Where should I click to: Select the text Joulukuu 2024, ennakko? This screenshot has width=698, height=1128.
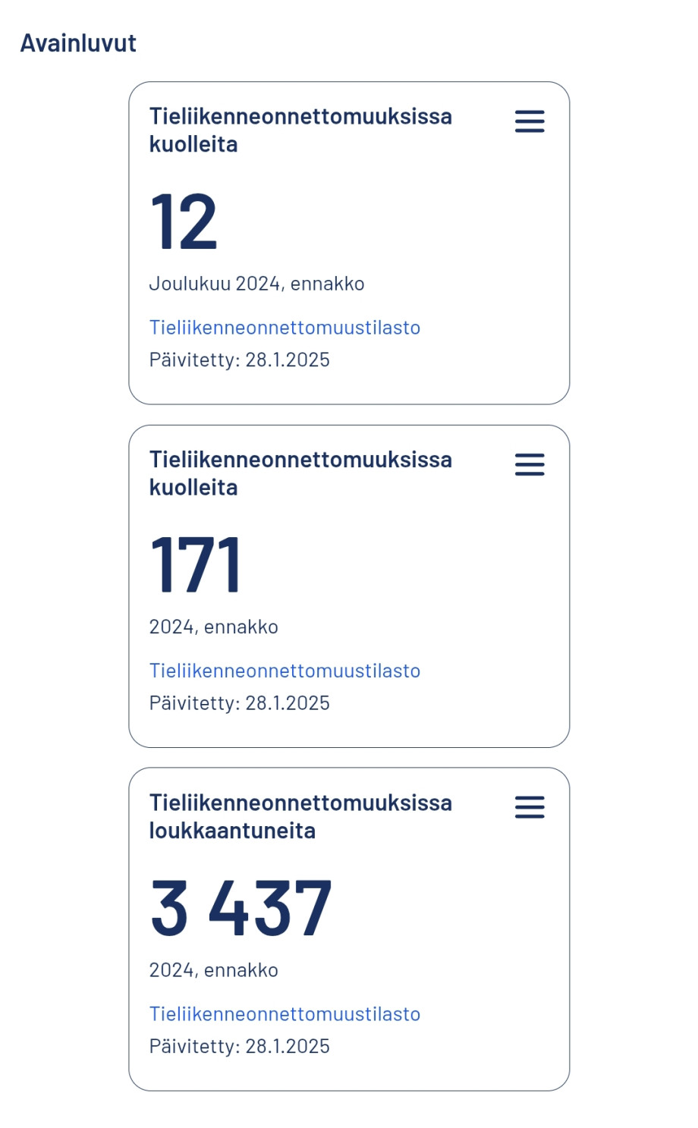pos(256,284)
